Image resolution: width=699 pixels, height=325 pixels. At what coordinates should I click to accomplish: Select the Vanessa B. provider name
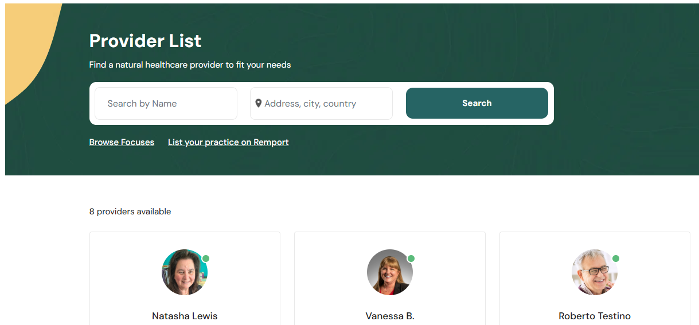pyautogui.click(x=390, y=316)
